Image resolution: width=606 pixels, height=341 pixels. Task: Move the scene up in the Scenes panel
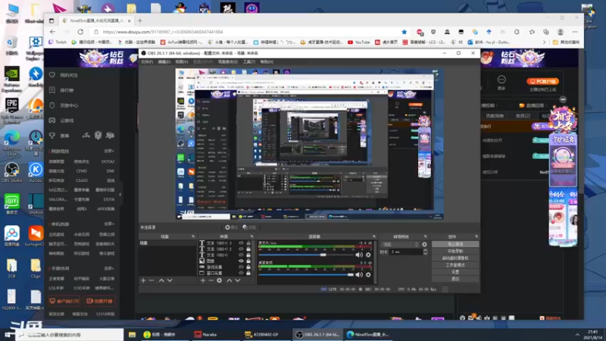point(161,280)
